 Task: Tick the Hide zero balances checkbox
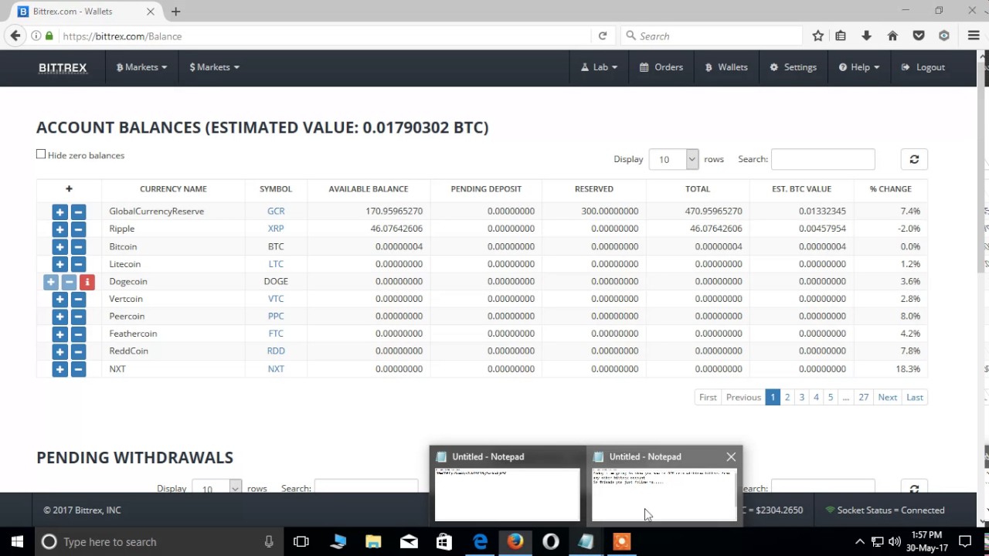41,154
